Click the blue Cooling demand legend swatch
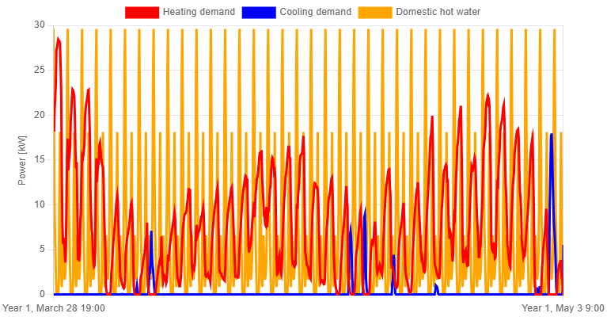Screen dimensions: 607x317 point(259,12)
